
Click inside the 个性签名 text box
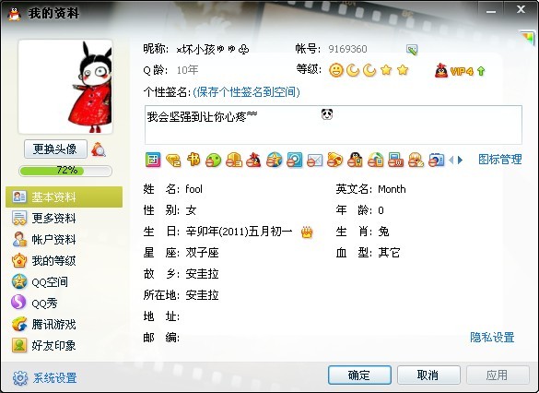334,125
